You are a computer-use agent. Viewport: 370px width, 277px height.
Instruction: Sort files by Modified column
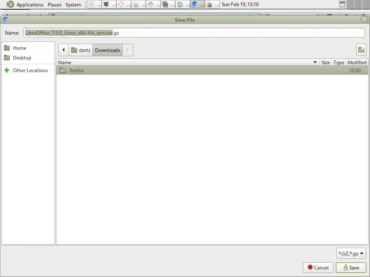357,62
